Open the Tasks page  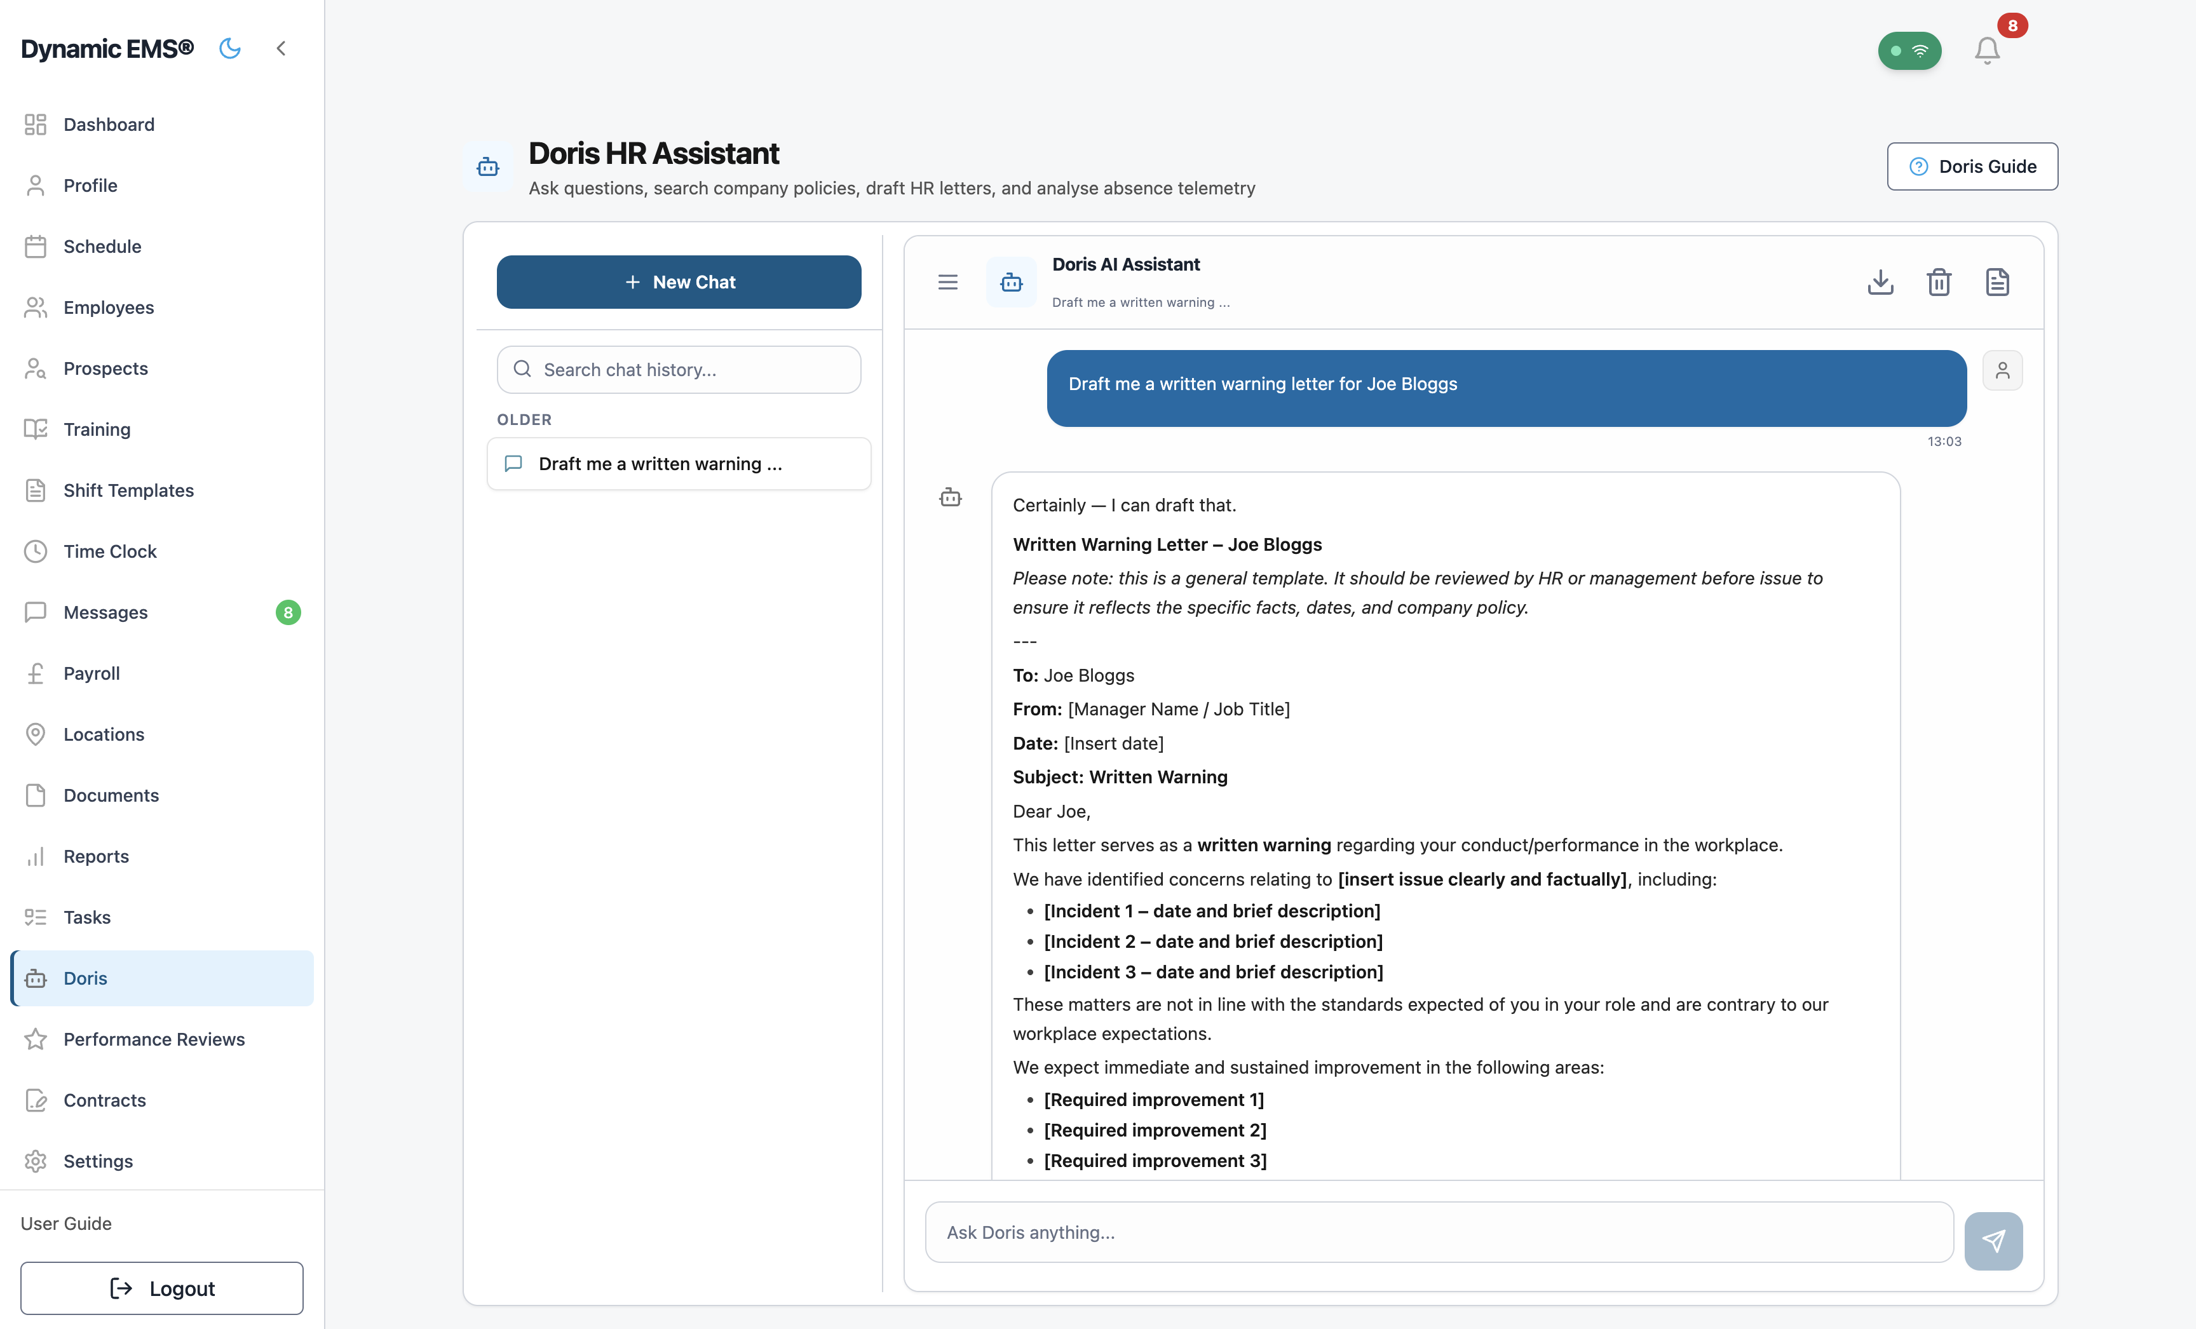(161, 917)
